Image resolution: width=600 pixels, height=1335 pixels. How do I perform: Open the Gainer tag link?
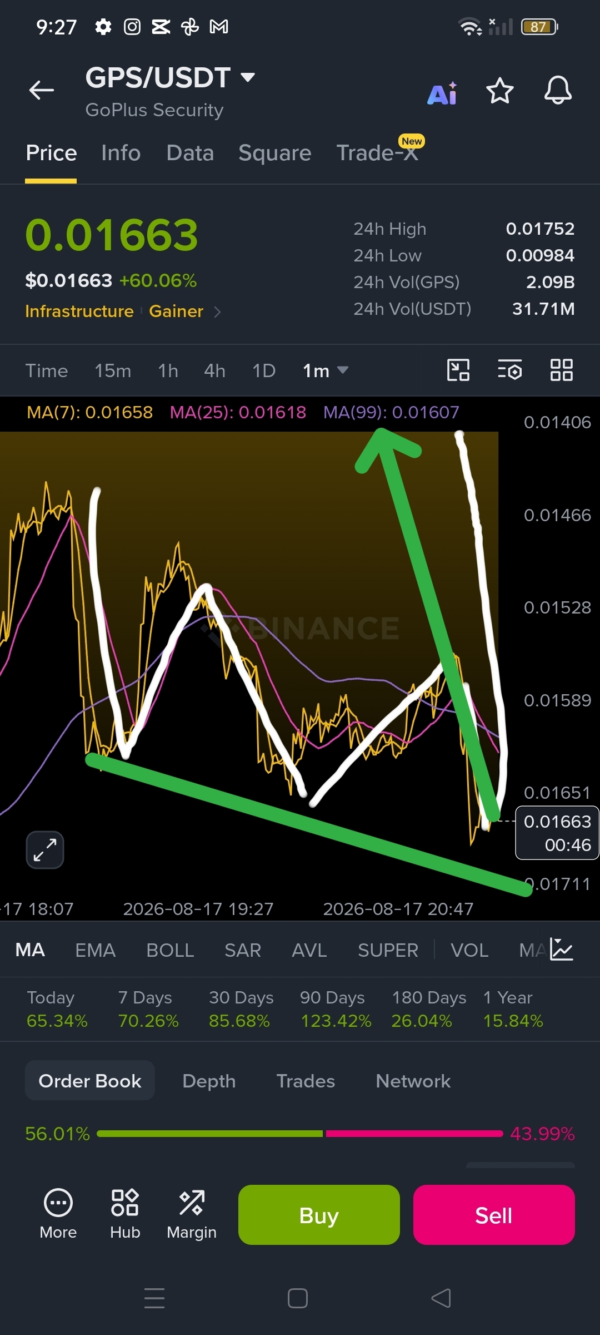[x=176, y=311]
